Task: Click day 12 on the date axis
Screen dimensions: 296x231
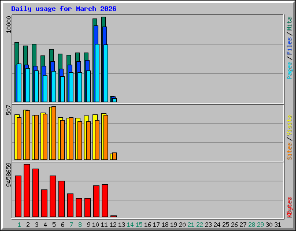Action: (113, 225)
